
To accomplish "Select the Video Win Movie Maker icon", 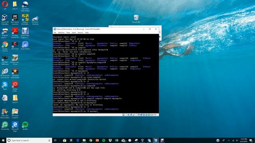I will (5, 114).
